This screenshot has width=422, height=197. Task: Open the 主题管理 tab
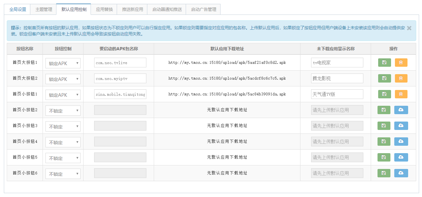(44, 9)
